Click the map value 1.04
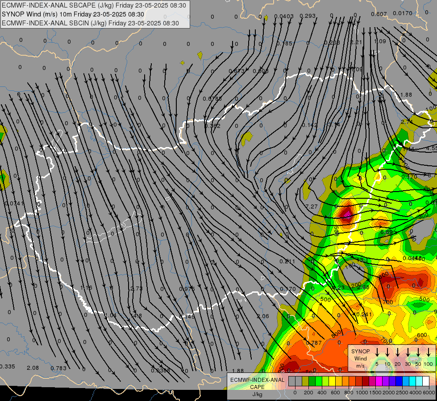The image size is (437, 401). pyautogui.click(x=111, y=315)
